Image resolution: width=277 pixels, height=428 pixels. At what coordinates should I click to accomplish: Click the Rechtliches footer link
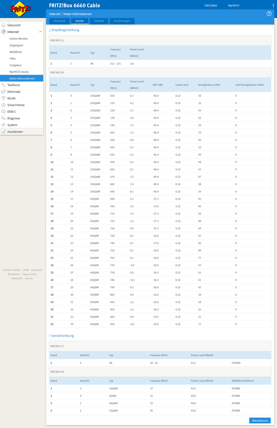click(x=14, y=274)
